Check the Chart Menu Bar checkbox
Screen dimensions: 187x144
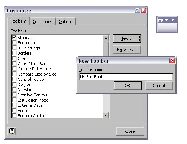click(15, 64)
